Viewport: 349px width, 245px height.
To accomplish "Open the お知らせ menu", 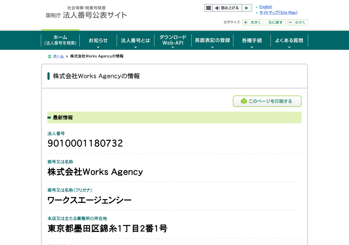I will [98, 40].
